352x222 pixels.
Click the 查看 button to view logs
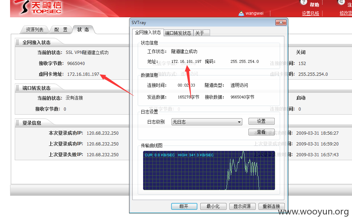(261, 132)
